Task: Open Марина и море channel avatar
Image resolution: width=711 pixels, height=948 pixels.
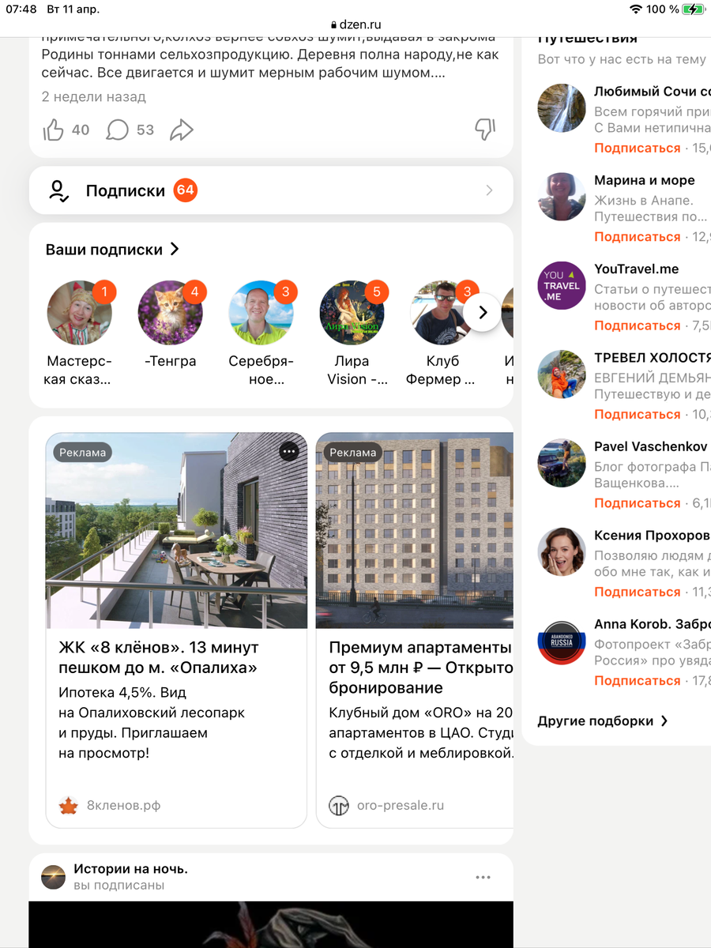Action: (562, 196)
